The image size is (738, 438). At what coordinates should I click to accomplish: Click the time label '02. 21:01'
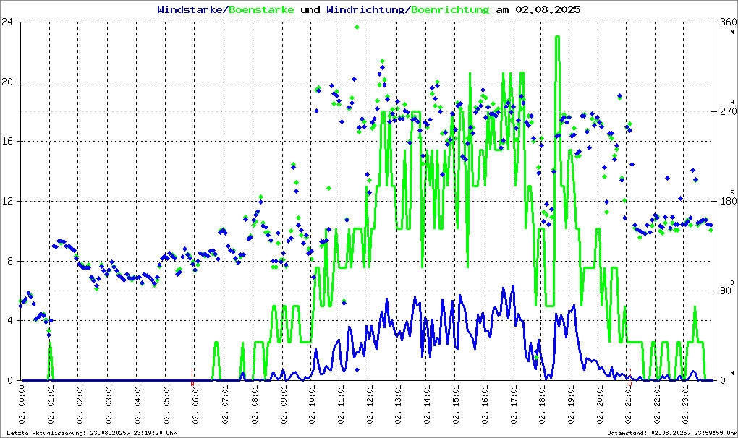tap(628, 405)
